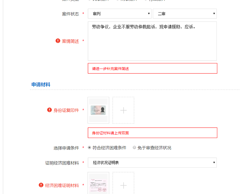The image size is (247, 194).
Task: Add second ID card image via plus box
Action: [123, 110]
